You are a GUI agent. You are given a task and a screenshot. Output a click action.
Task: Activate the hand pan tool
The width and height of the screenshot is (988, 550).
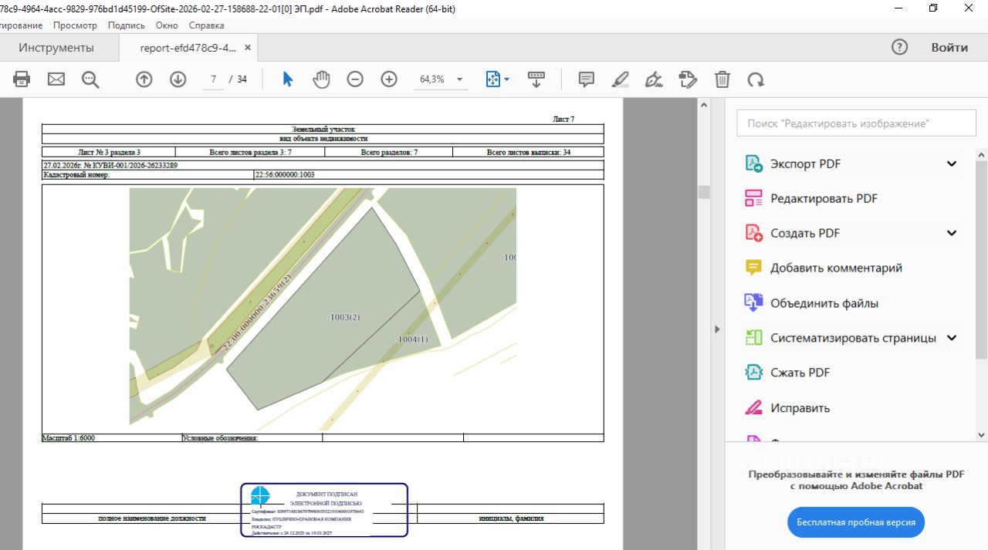point(321,79)
